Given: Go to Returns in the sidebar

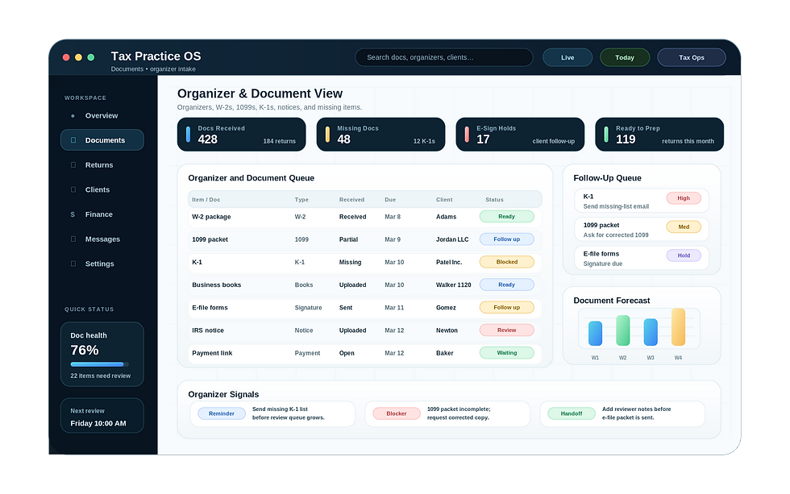Looking at the screenshot, I should tap(102, 164).
